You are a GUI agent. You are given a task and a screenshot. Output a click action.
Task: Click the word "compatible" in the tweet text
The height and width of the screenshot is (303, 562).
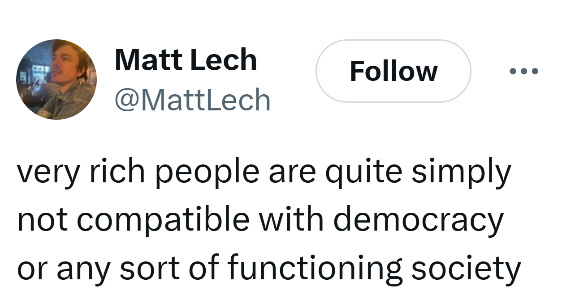pyautogui.click(x=163, y=220)
